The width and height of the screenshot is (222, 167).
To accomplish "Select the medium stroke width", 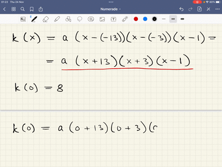I will pos(173,19).
